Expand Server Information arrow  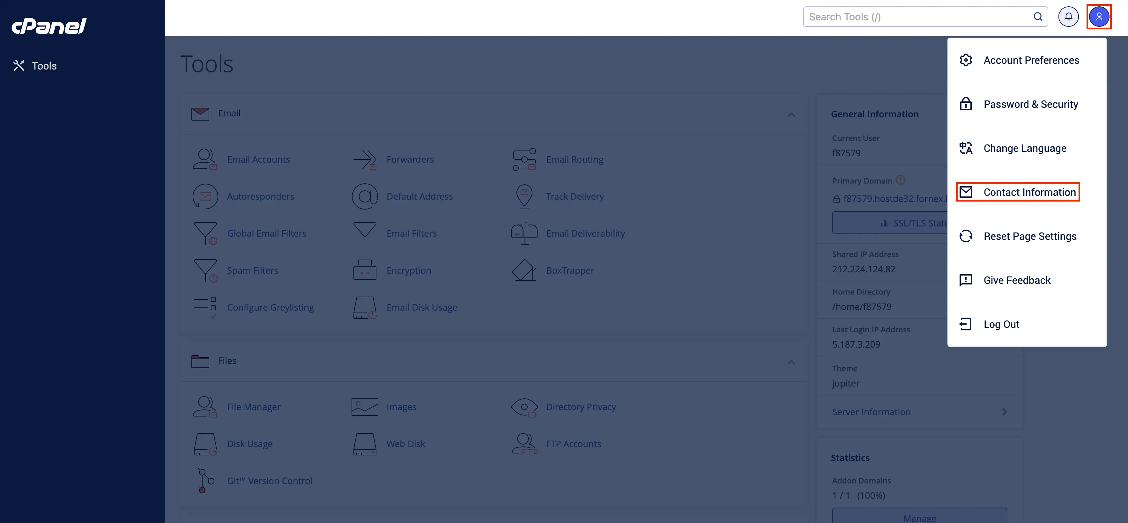(x=1004, y=412)
